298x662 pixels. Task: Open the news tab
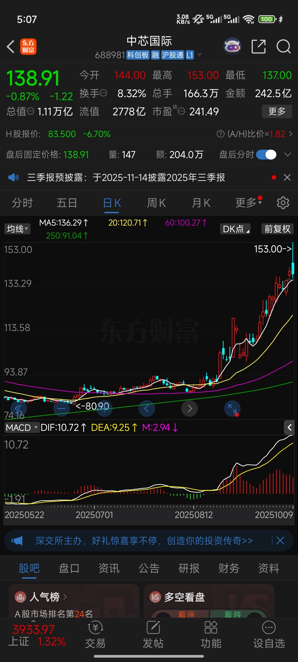[109, 568]
